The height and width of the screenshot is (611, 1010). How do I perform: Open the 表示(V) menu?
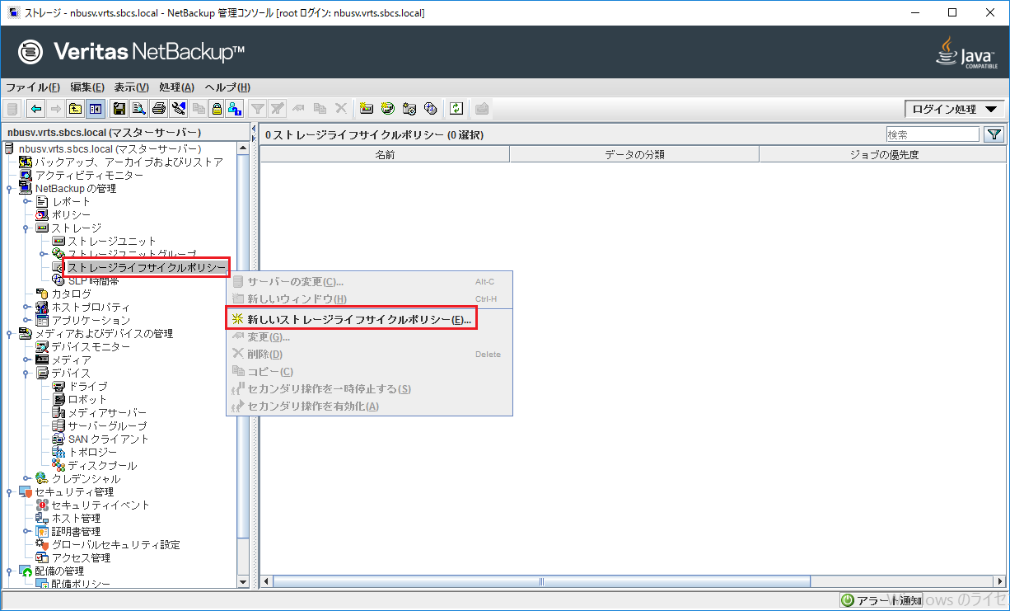click(x=131, y=87)
